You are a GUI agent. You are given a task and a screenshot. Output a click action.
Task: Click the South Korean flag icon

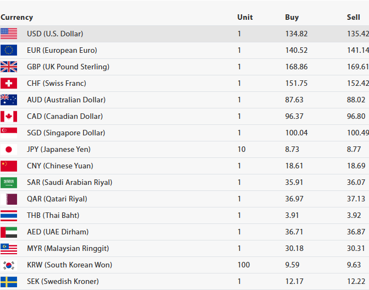point(9,265)
